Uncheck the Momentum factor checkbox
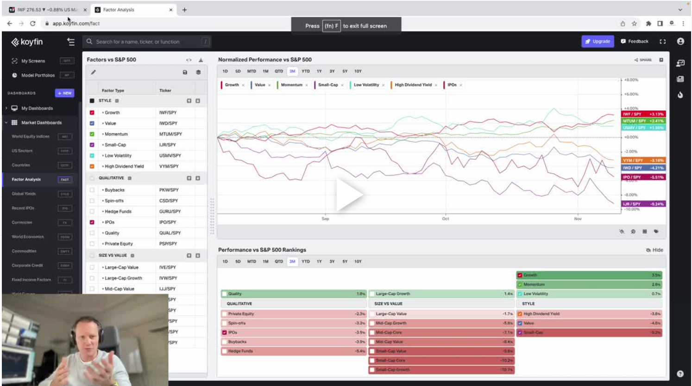Image resolution: width=692 pixels, height=386 pixels. (x=92, y=134)
